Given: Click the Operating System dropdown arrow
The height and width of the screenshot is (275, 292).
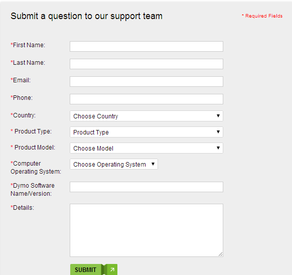Looking at the screenshot, I should pyautogui.click(x=153, y=164).
